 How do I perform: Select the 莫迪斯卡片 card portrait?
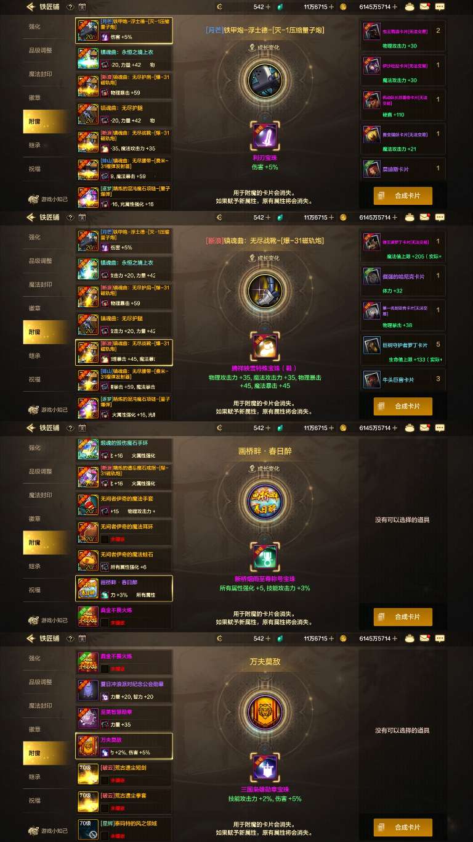click(371, 168)
